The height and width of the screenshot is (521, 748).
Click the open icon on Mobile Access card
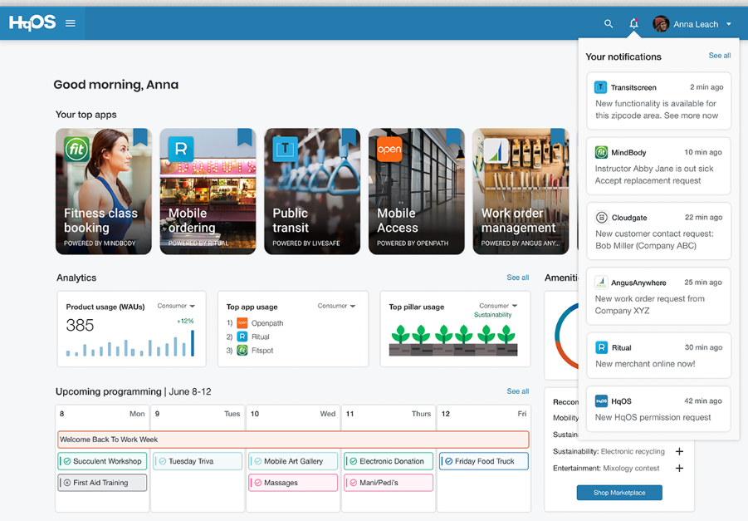coord(389,150)
